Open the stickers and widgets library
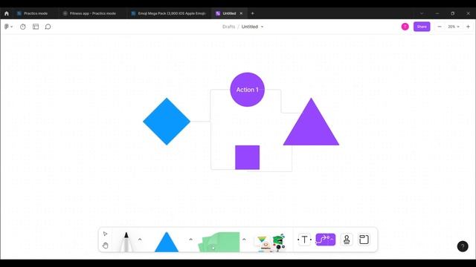This screenshot has height=267, width=476. pyautogui.click(x=270, y=243)
